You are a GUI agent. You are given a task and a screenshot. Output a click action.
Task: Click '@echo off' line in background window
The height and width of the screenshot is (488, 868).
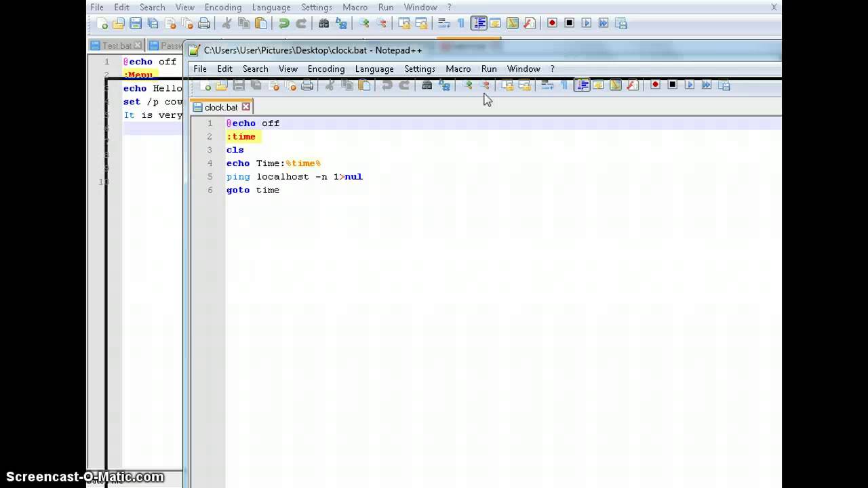point(149,62)
